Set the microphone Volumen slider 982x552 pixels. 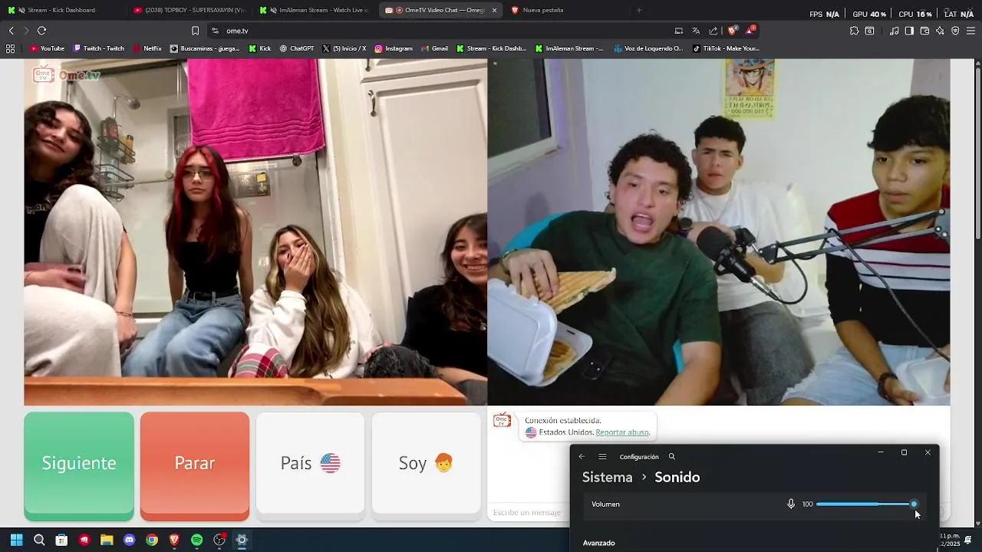tap(865, 504)
